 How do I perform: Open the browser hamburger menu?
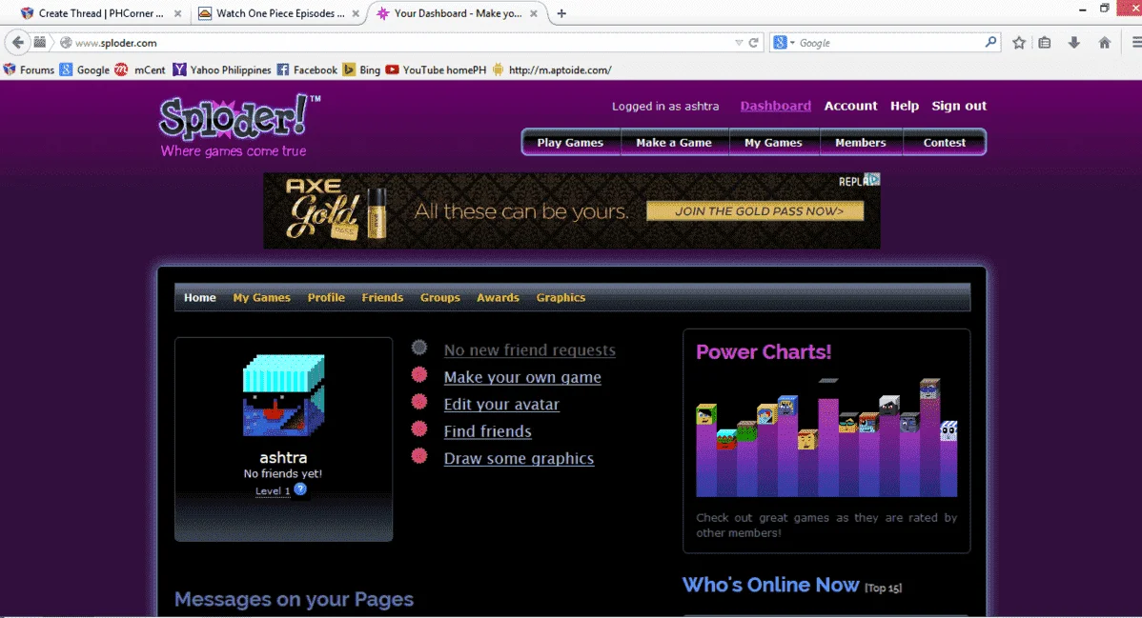coord(1136,43)
